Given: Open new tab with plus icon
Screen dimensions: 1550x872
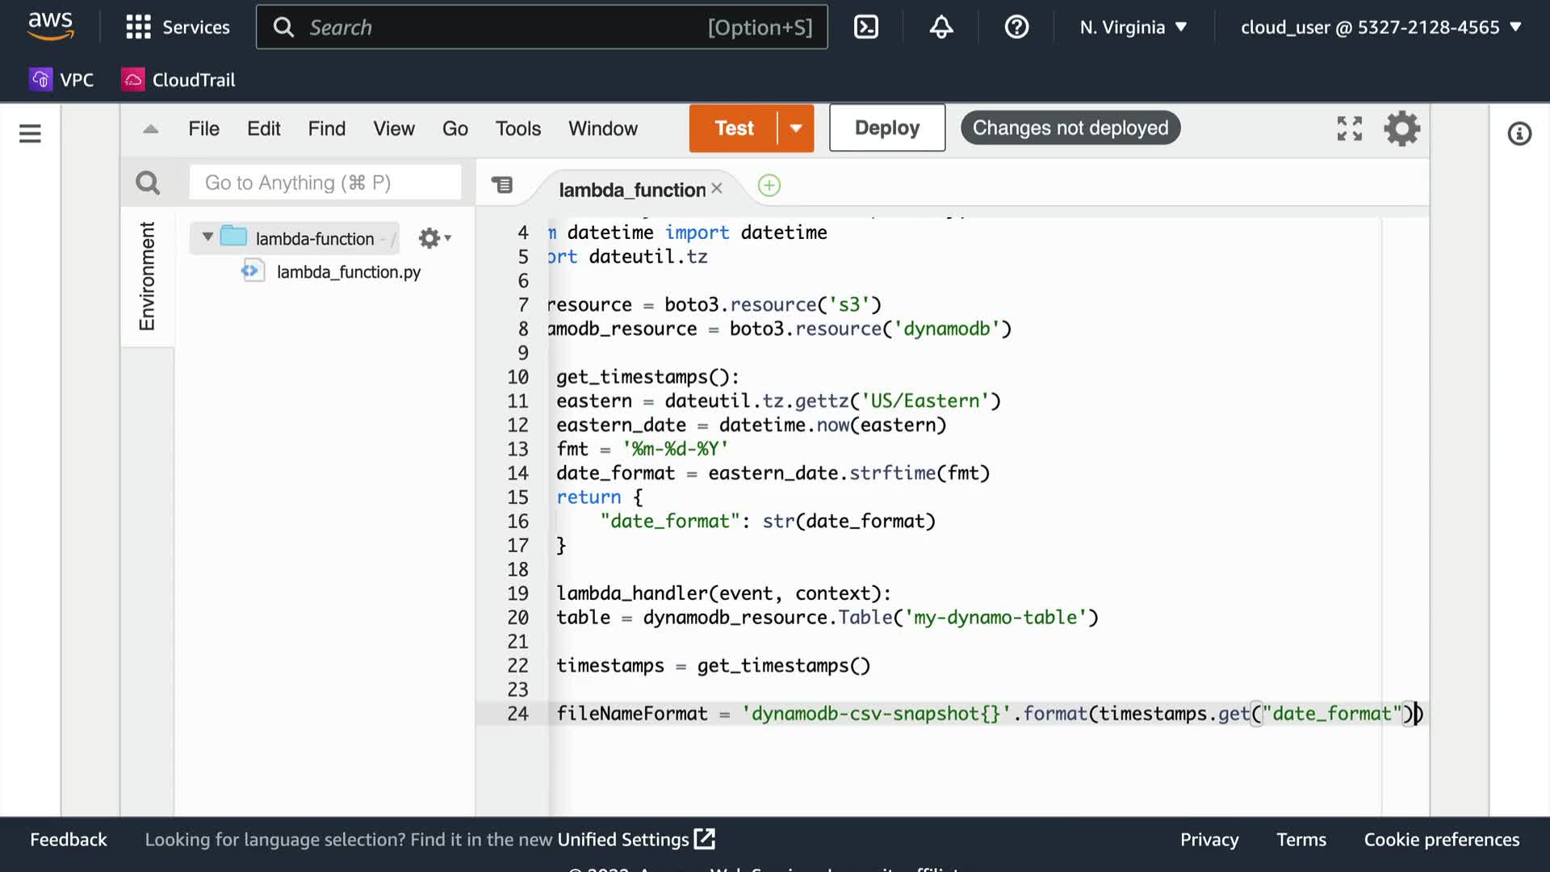Looking at the screenshot, I should [x=769, y=186].
